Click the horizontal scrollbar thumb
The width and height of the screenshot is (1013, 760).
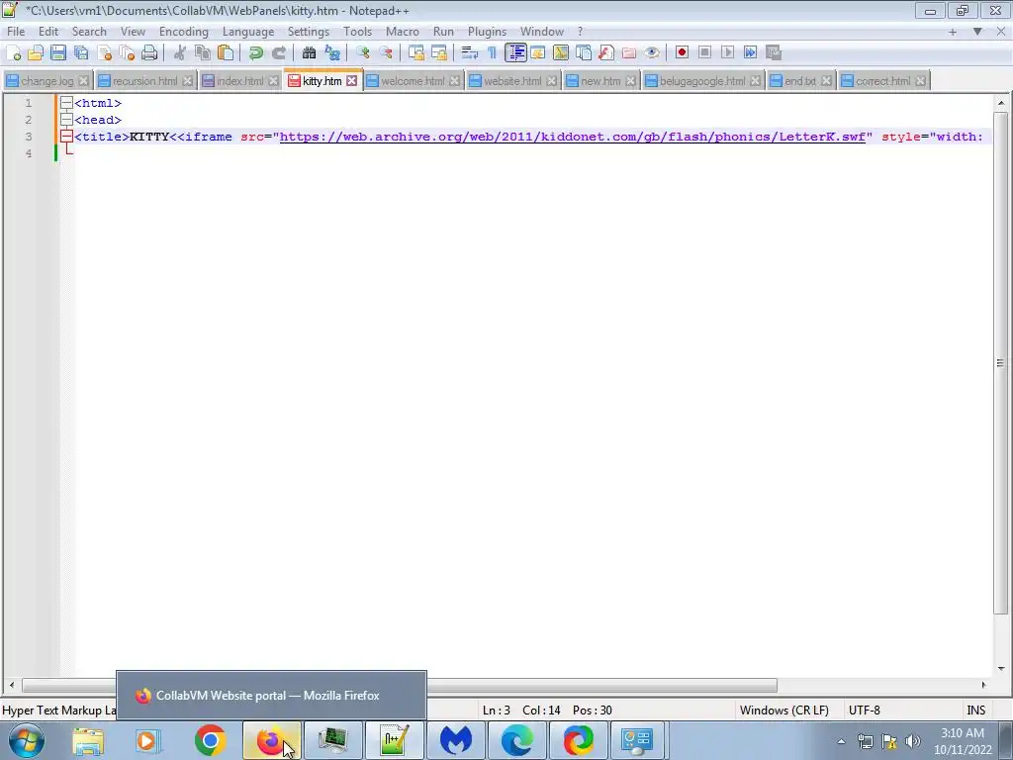[400, 685]
